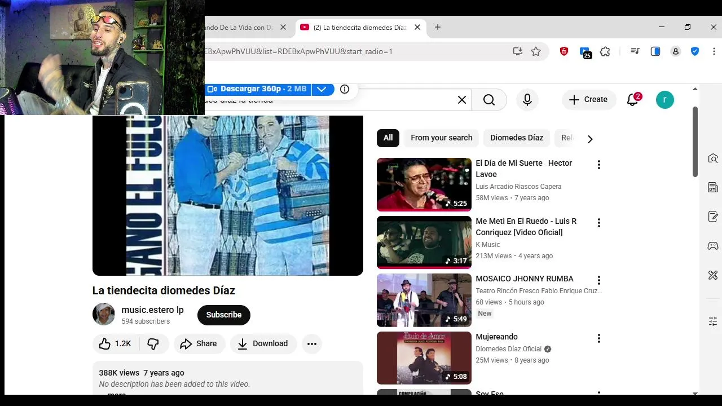
Task: Open YouTube notifications bell
Action: pos(633,100)
